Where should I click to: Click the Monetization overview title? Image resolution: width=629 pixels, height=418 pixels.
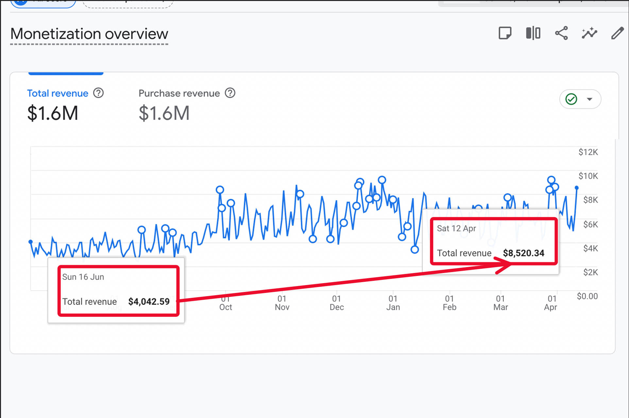(x=89, y=34)
